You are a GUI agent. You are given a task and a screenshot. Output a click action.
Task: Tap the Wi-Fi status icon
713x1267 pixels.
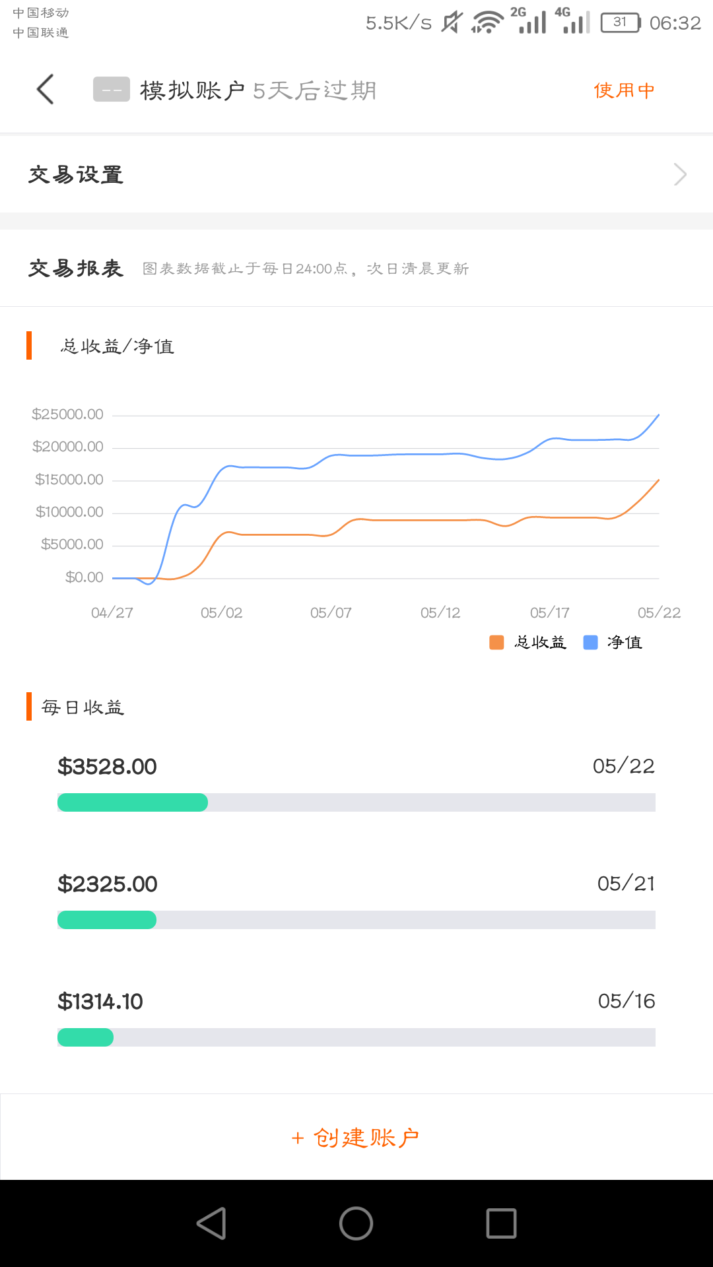pos(487,22)
